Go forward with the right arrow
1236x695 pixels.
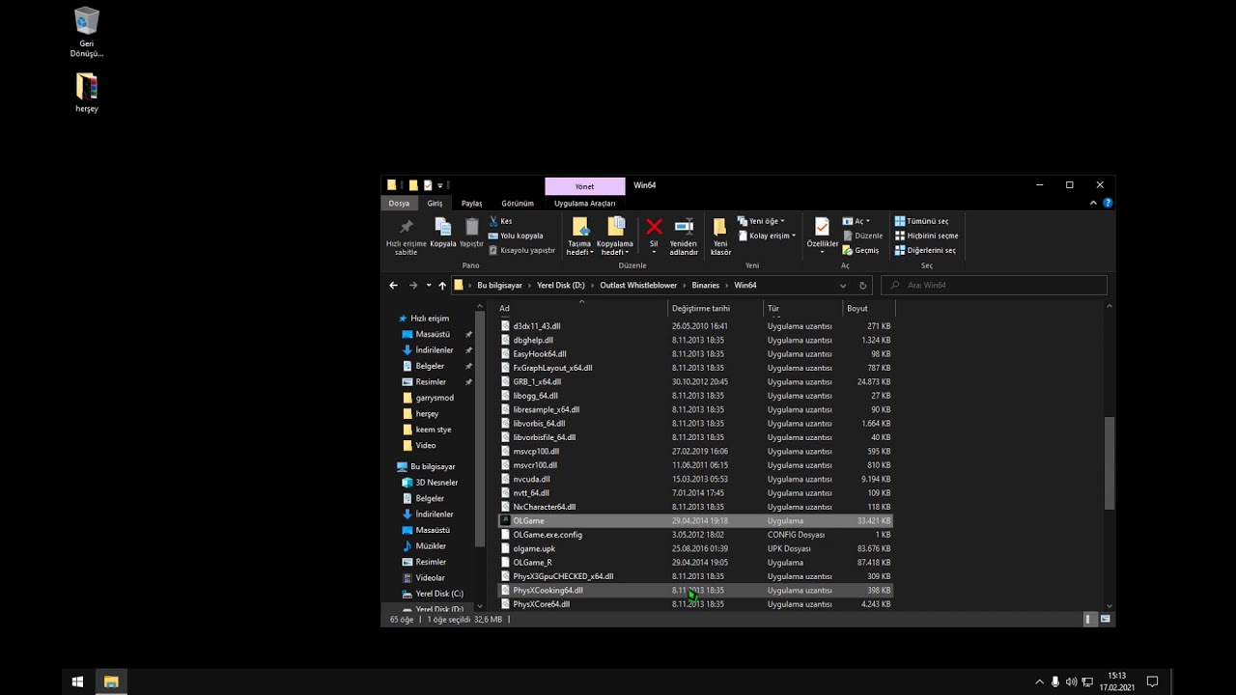413,286
